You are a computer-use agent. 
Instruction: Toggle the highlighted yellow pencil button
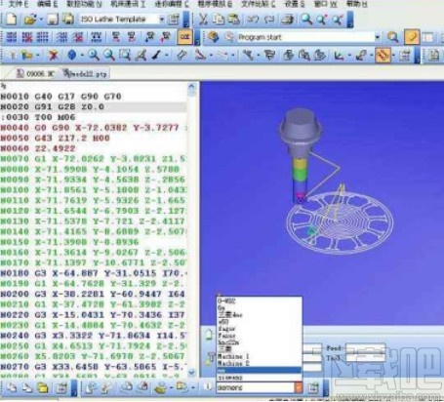[x=412, y=37]
